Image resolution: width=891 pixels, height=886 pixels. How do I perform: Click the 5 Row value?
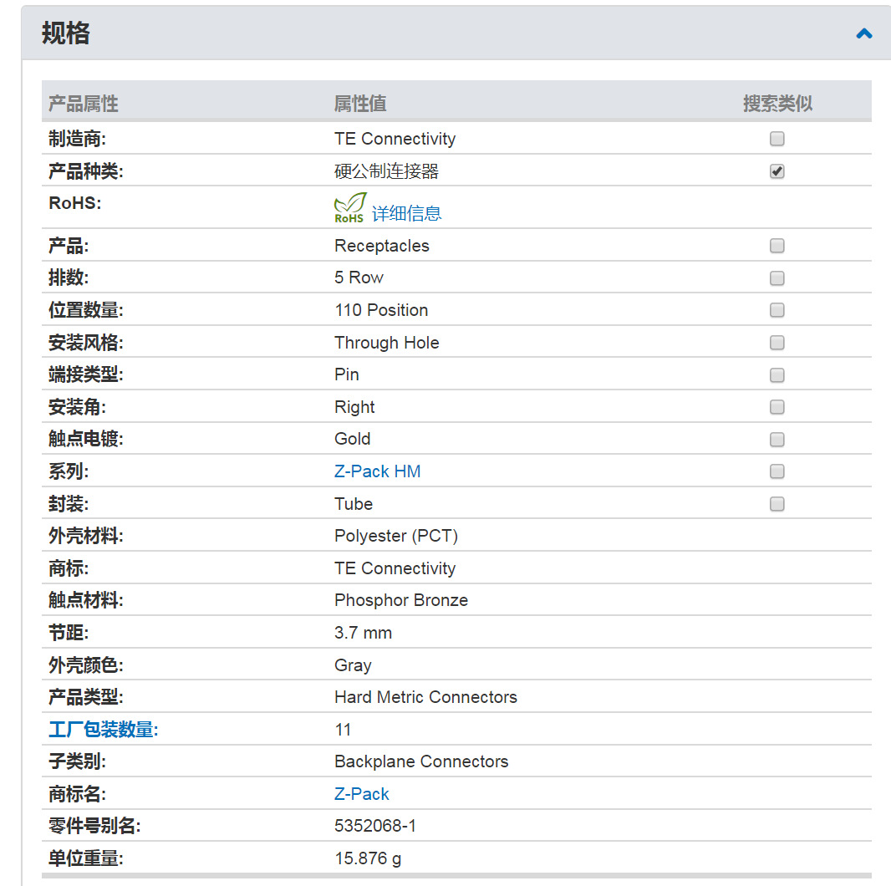point(359,278)
